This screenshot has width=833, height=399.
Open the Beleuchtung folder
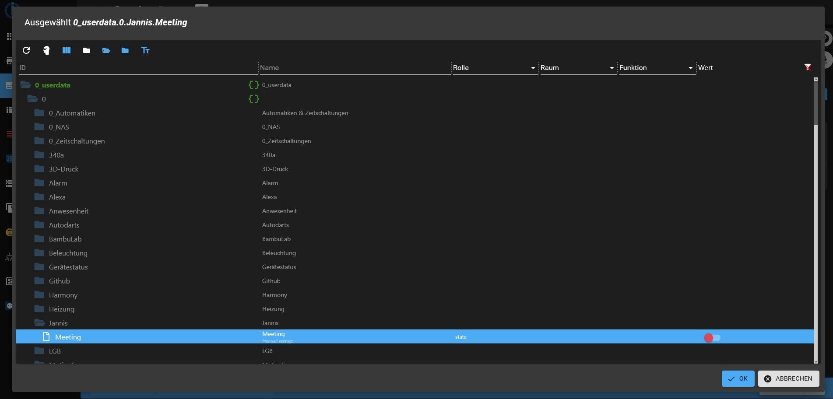click(39, 253)
